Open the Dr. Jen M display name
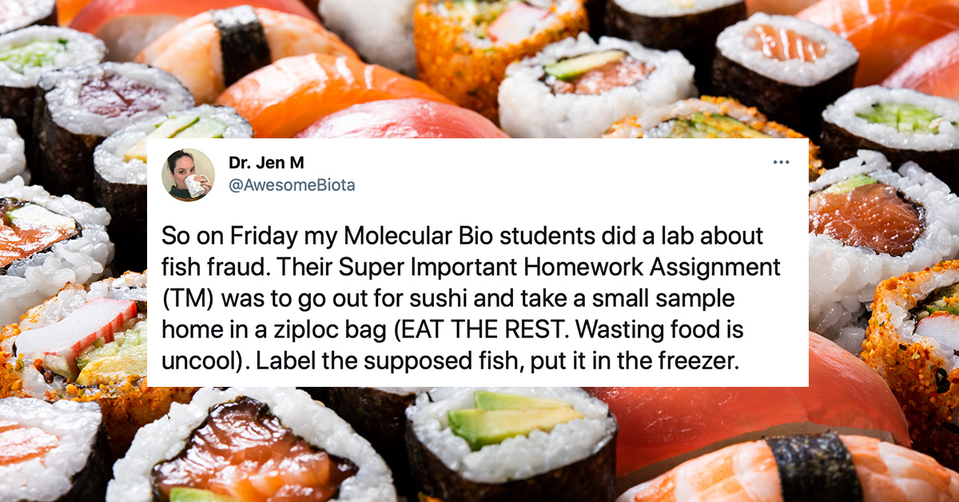The image size is (959, 502). (266, 164)
